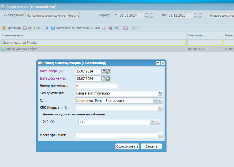This screenshot has height=167, width=234.
Task: Open ОЛ lookup with ellipsis button
Action: [x=161, y=100]
